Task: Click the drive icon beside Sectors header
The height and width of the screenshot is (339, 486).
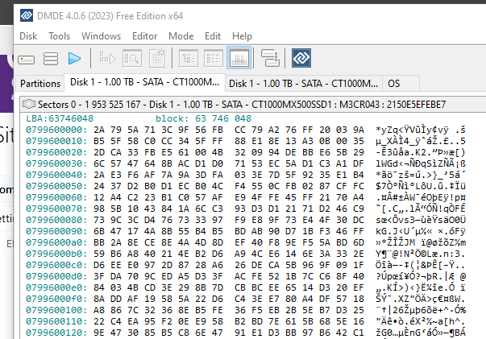Action: tap(29, 104)
